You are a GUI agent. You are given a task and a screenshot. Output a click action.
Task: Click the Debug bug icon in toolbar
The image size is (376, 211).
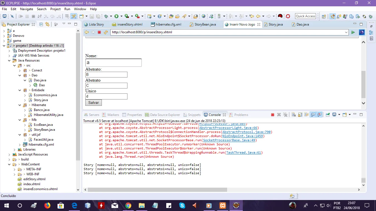[x=106, y=16]
